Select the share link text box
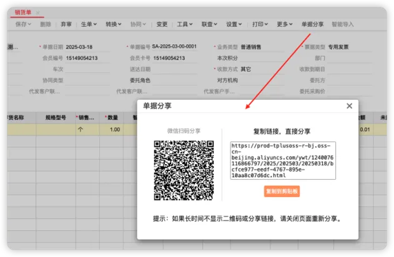 tap(283, 161)
